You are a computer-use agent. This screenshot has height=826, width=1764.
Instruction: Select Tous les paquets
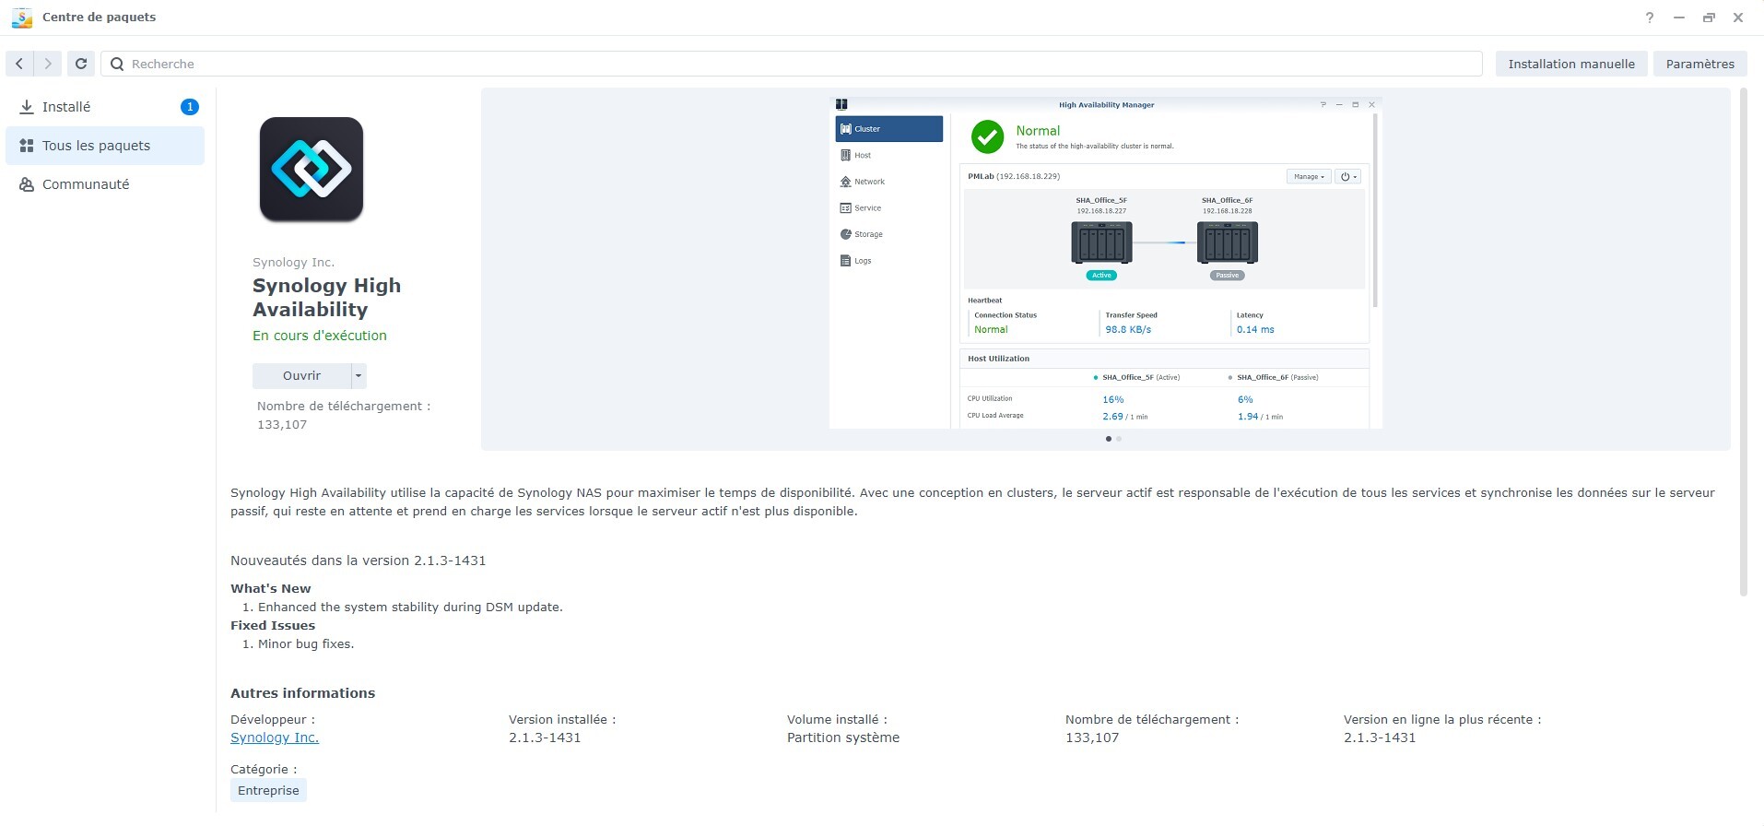pyautogui.click(x=105, y=146)
